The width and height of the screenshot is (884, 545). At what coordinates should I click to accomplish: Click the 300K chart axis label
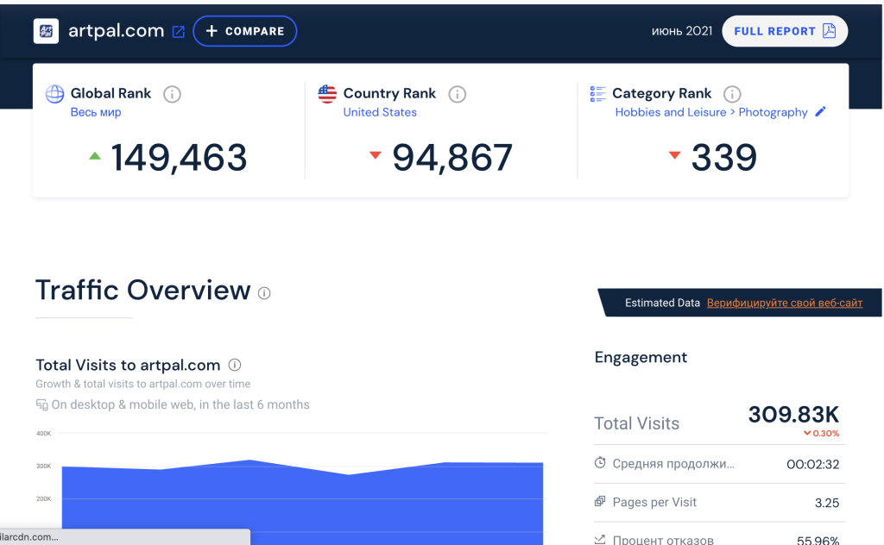pos(43,467)
